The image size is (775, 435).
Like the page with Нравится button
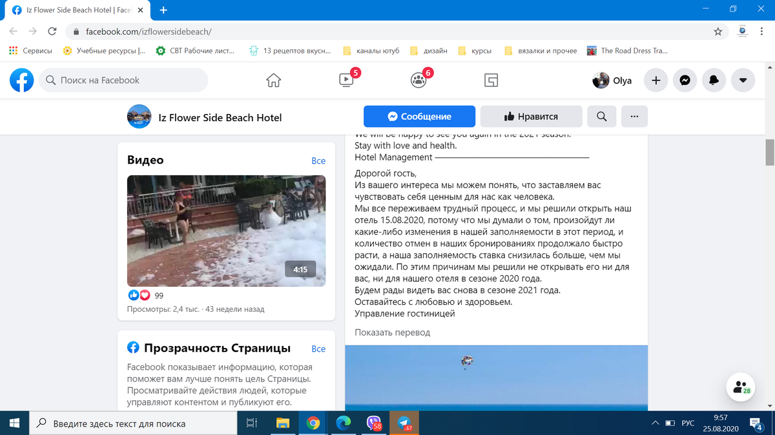(x=531, y=117)
